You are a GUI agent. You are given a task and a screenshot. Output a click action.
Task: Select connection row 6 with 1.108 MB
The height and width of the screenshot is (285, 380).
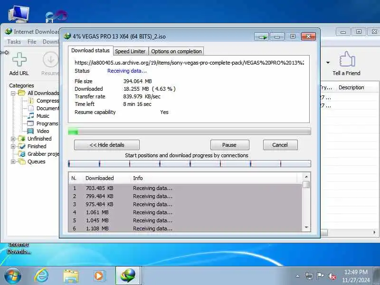tap(185, 228)
